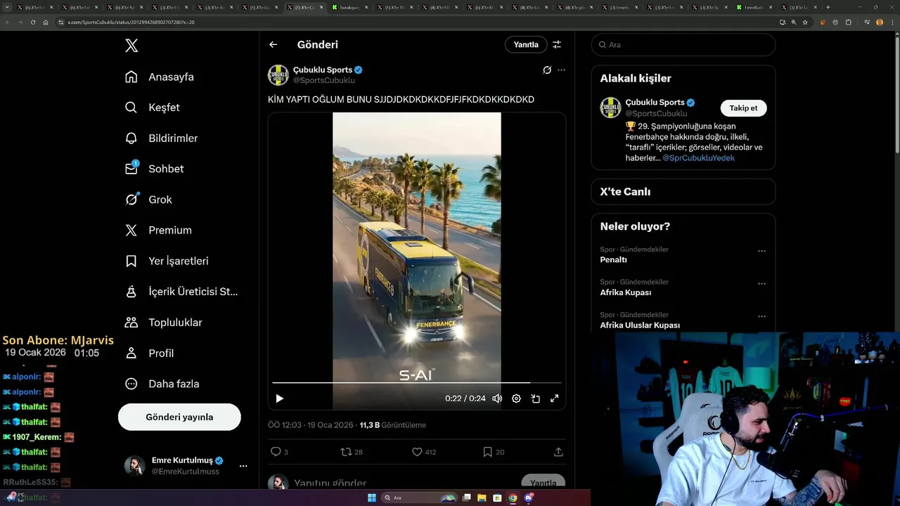The height and width of the screenshot is (506, 900).
Task: Open Afrika Uluslar Kupası trend
Action: click(640, 325)
